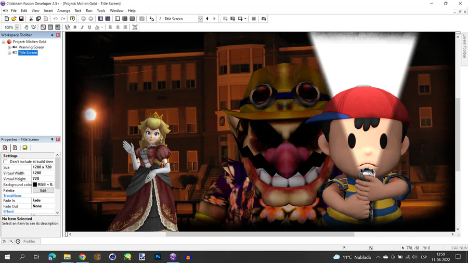468x263 pixels.
Task: Click the Effect section header
Action: [8, 212]
